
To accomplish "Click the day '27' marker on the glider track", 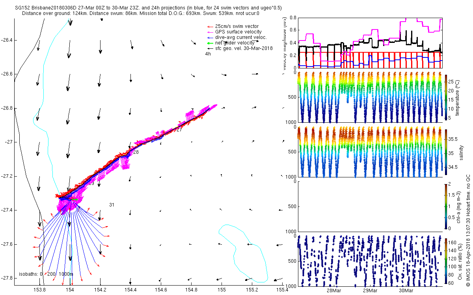I will (179, 130).
